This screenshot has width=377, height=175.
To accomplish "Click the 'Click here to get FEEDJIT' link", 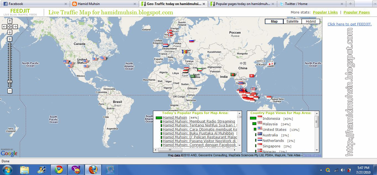I will 350,24.
